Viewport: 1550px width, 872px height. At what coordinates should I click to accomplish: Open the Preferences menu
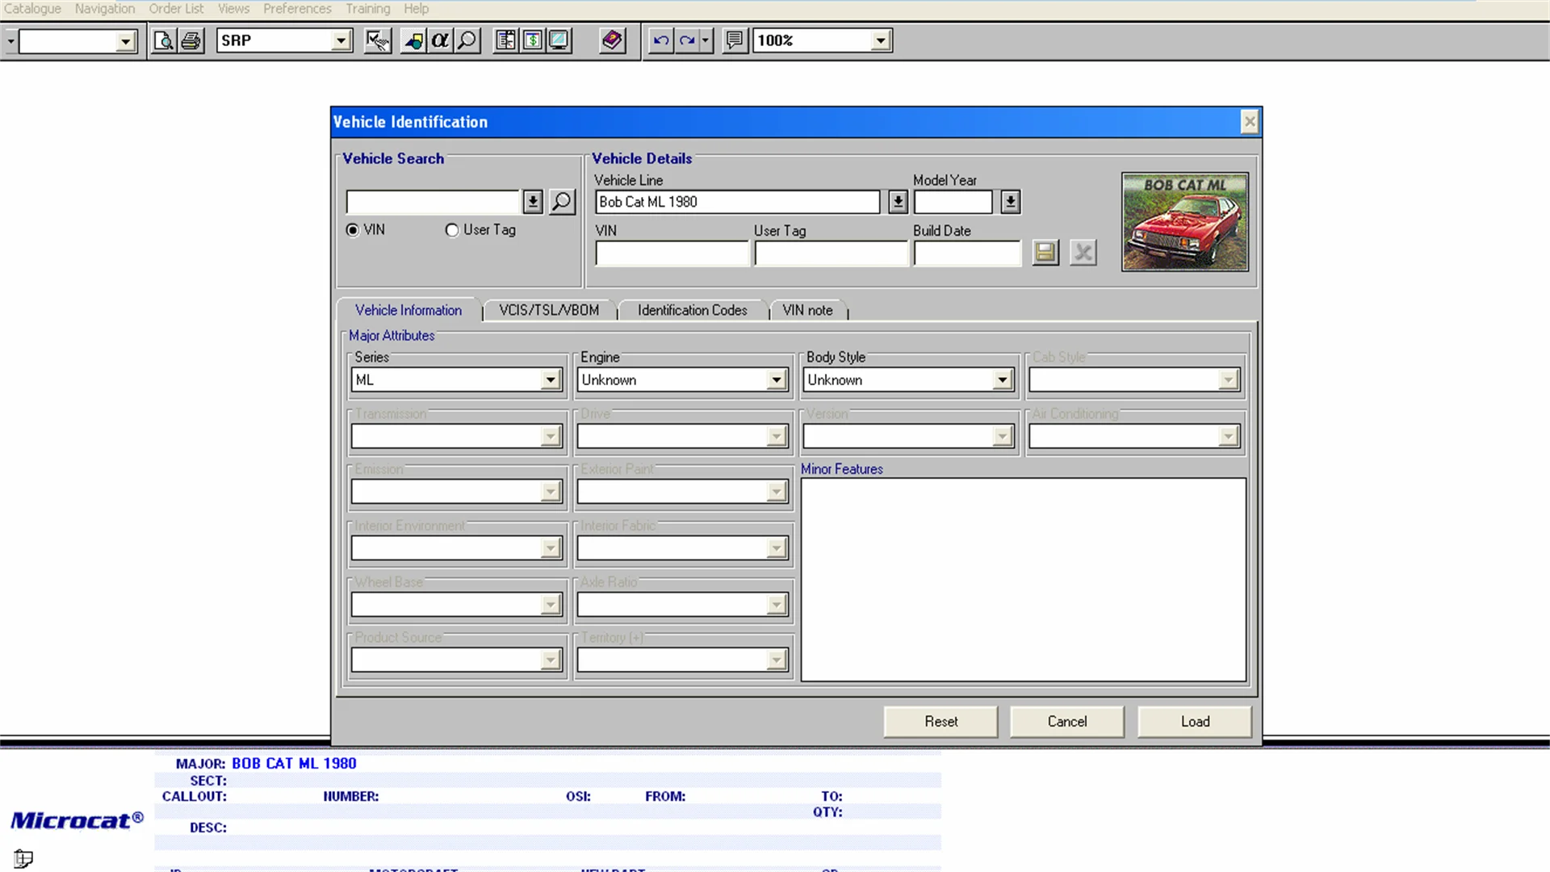pos(297,8)
